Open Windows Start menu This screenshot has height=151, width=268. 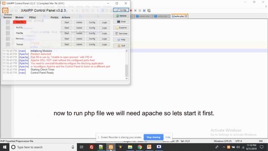(x=5, y=147)
